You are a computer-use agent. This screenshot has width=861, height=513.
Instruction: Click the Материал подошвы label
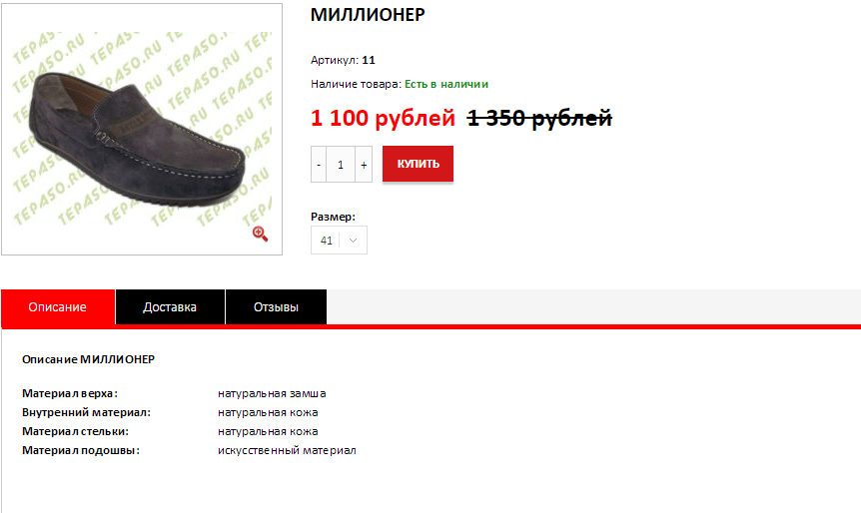81,450
